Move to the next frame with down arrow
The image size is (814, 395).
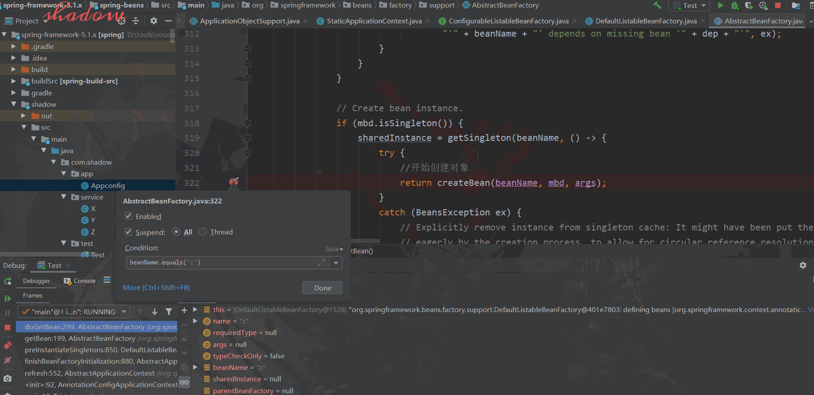[155, 312]
